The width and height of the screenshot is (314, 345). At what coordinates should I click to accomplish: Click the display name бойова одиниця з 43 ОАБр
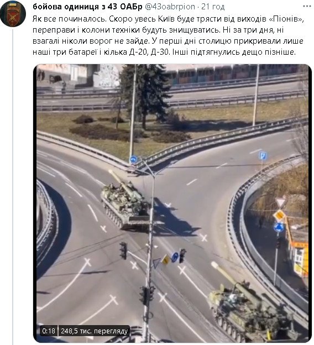click(x=87, y=7)
